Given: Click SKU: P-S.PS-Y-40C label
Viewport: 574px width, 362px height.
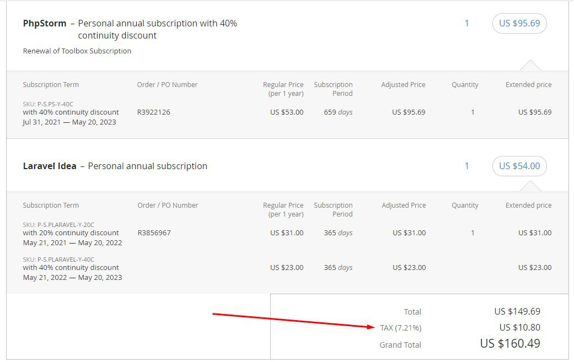Looking at the screenshot, I should 48,104.
